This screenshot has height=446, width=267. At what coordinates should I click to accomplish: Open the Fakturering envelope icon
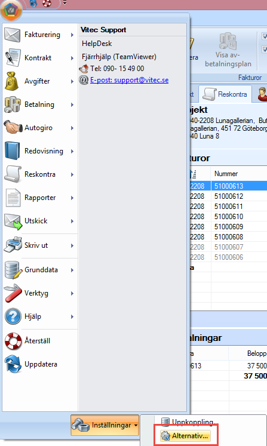click(x=12, y=35)
